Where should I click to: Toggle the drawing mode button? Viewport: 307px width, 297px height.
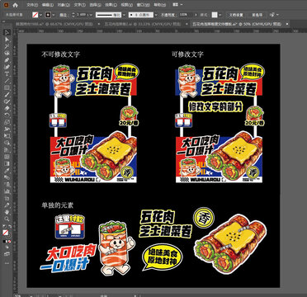pos(7,247)
